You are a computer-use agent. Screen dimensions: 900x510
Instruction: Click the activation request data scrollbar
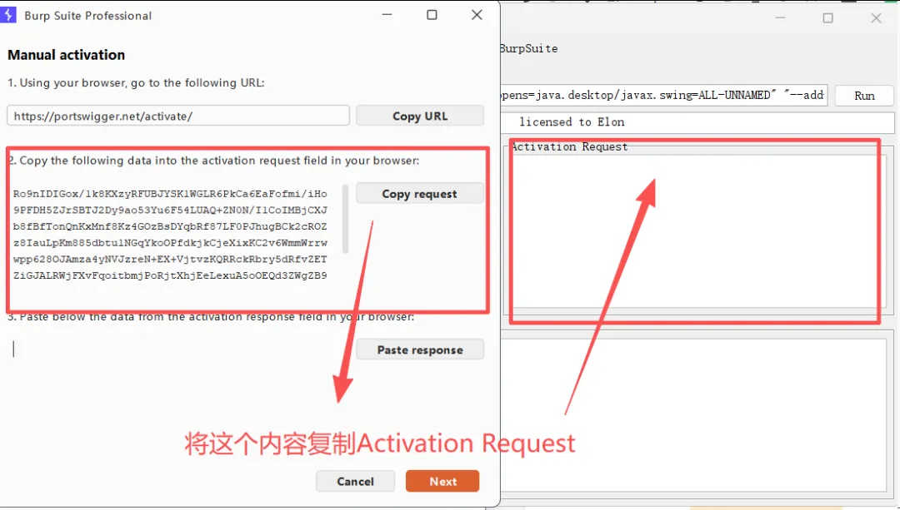pyautogui.click(x=345, y=218)
